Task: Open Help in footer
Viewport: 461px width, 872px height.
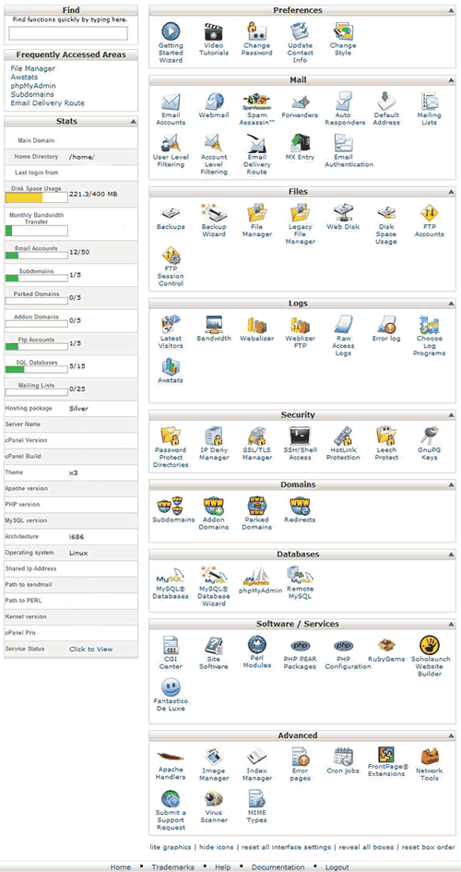Action: [223, 867]
